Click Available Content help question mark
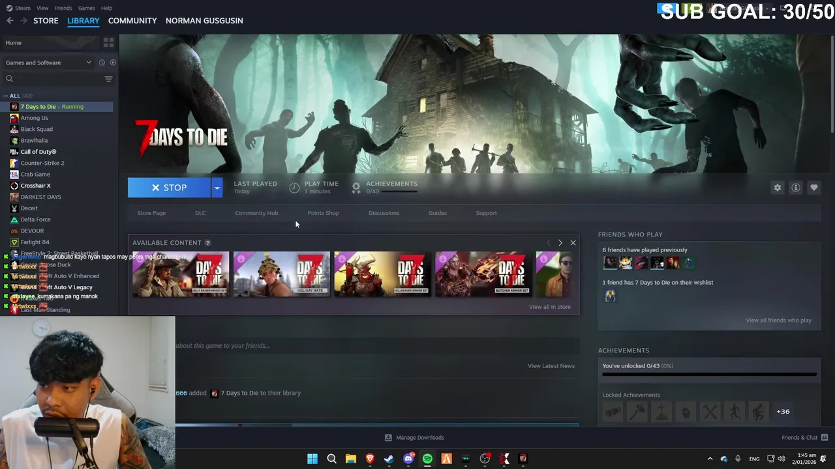 click(207, 243)
